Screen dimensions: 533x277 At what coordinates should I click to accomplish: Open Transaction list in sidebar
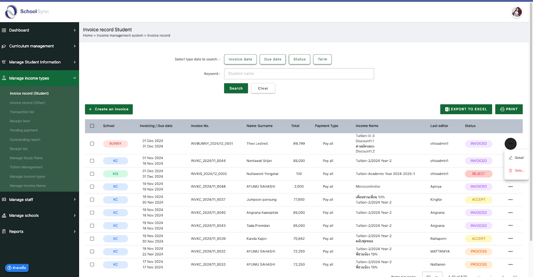(x=22, y=112)
